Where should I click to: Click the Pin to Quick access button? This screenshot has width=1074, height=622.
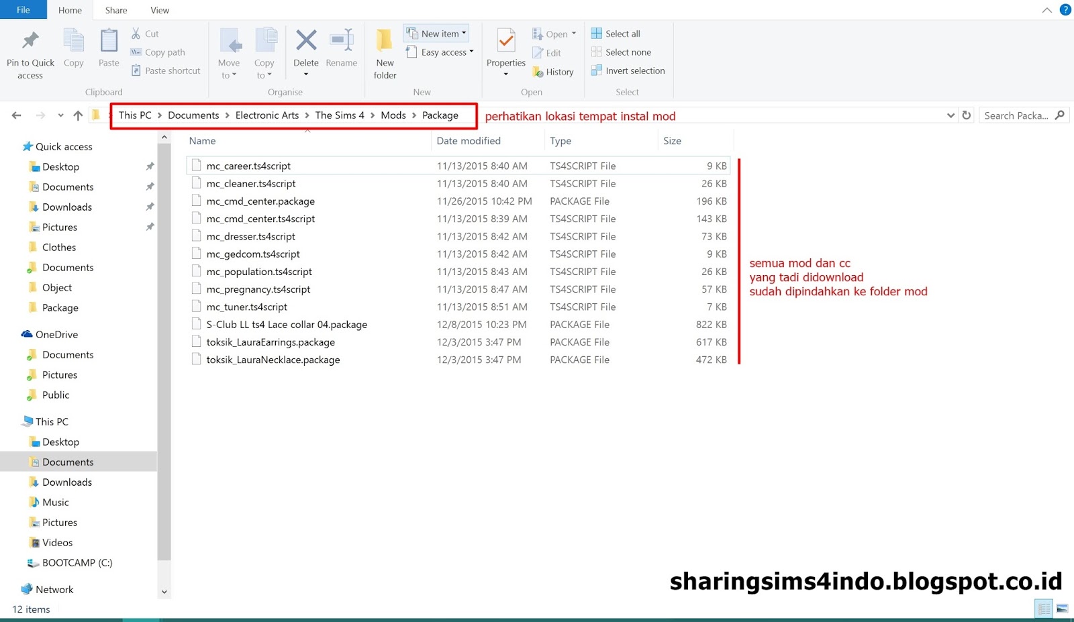point(30,54)
